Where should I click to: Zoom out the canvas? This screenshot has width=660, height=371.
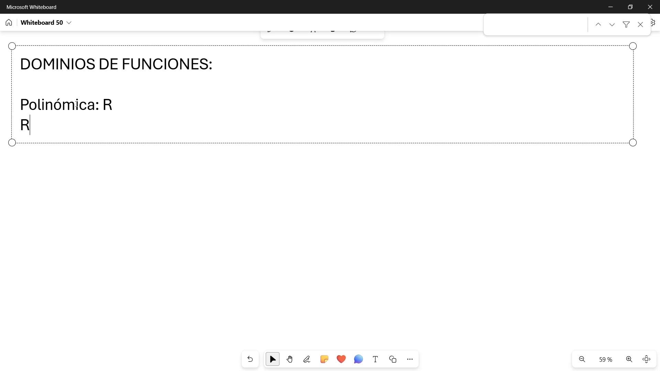click(582, 359)
